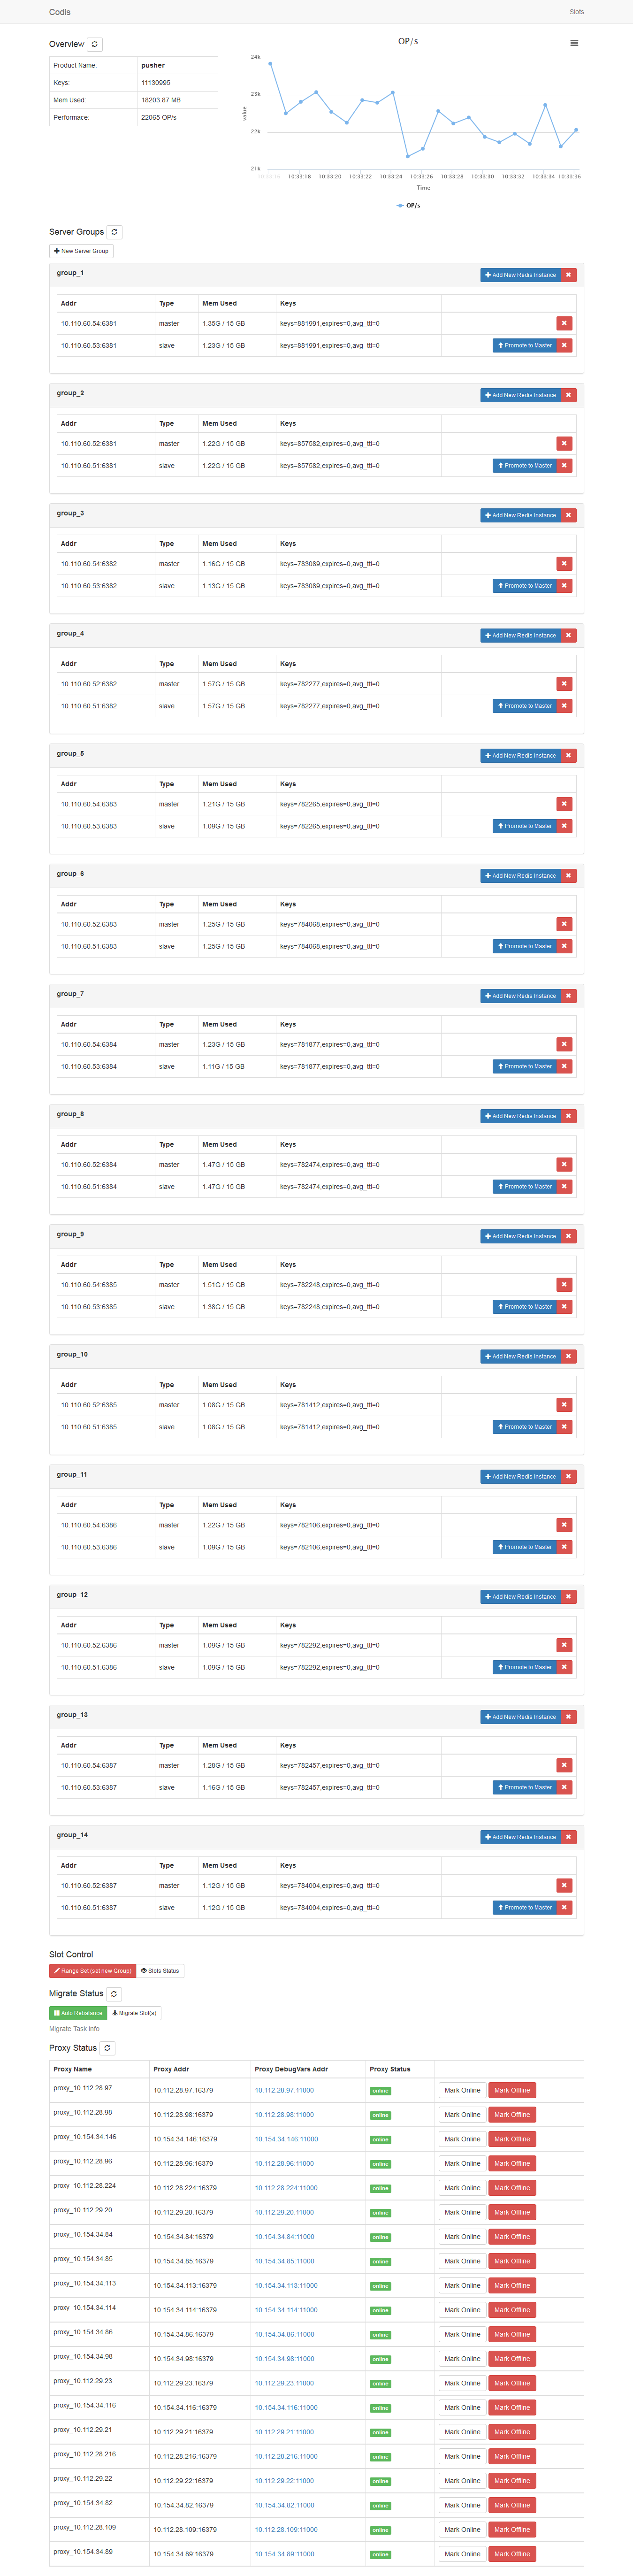Refresh the Migrate Status section
Viewport: 633px width, 2576px height.
114,1993
